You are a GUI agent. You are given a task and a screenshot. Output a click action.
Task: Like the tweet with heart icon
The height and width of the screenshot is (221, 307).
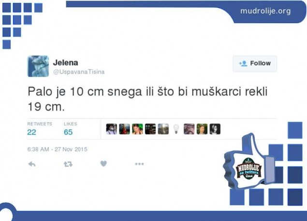103,164
